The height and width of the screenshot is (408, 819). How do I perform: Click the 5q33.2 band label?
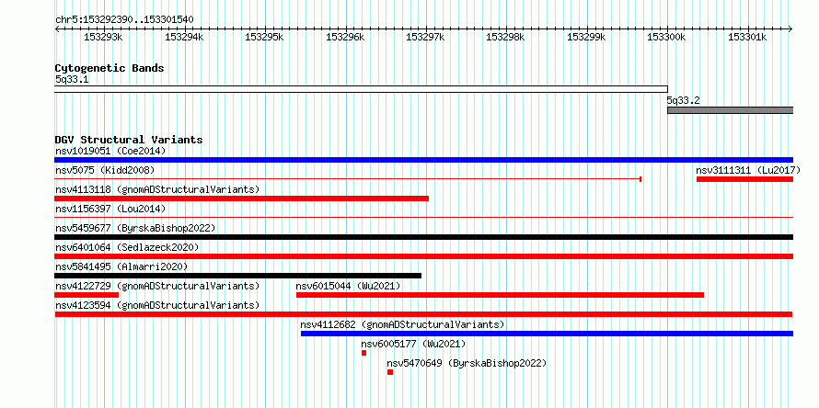[x=684, y=100]
